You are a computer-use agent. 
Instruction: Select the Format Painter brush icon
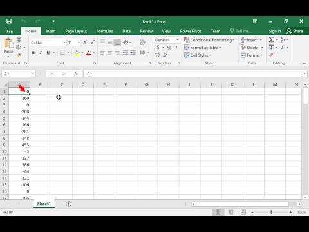click(19, 55)
